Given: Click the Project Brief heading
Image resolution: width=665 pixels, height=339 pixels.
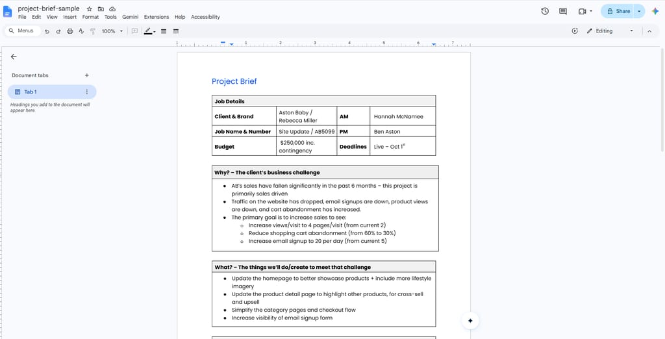Looking at the screenshot, I should point(234,81).
